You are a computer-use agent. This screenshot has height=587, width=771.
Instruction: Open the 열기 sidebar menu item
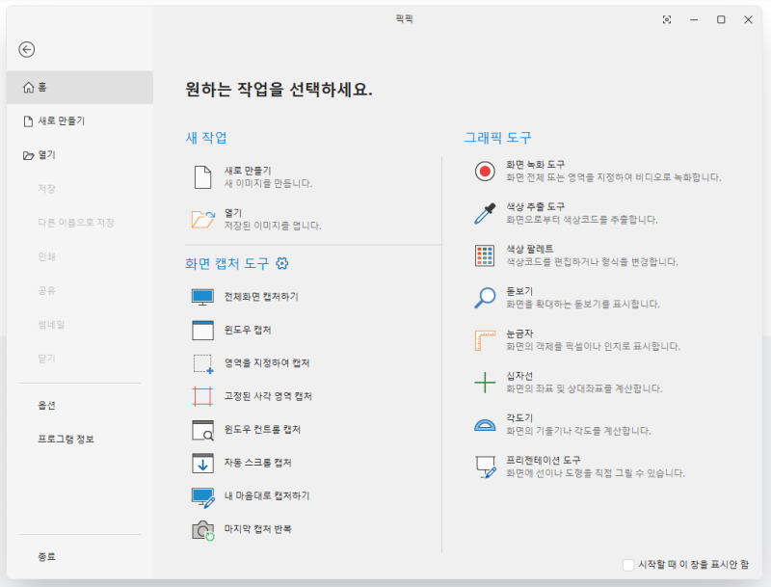[x=80, y=155]
